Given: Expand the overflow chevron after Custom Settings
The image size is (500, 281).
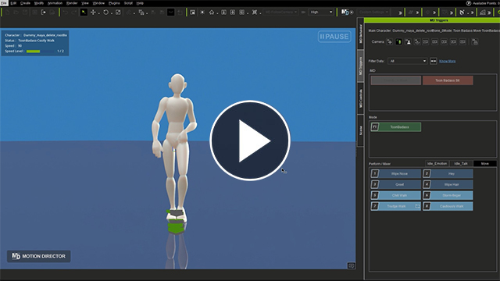Looking at the screenshot, I should pyautogui.click(x=400, y=12).
